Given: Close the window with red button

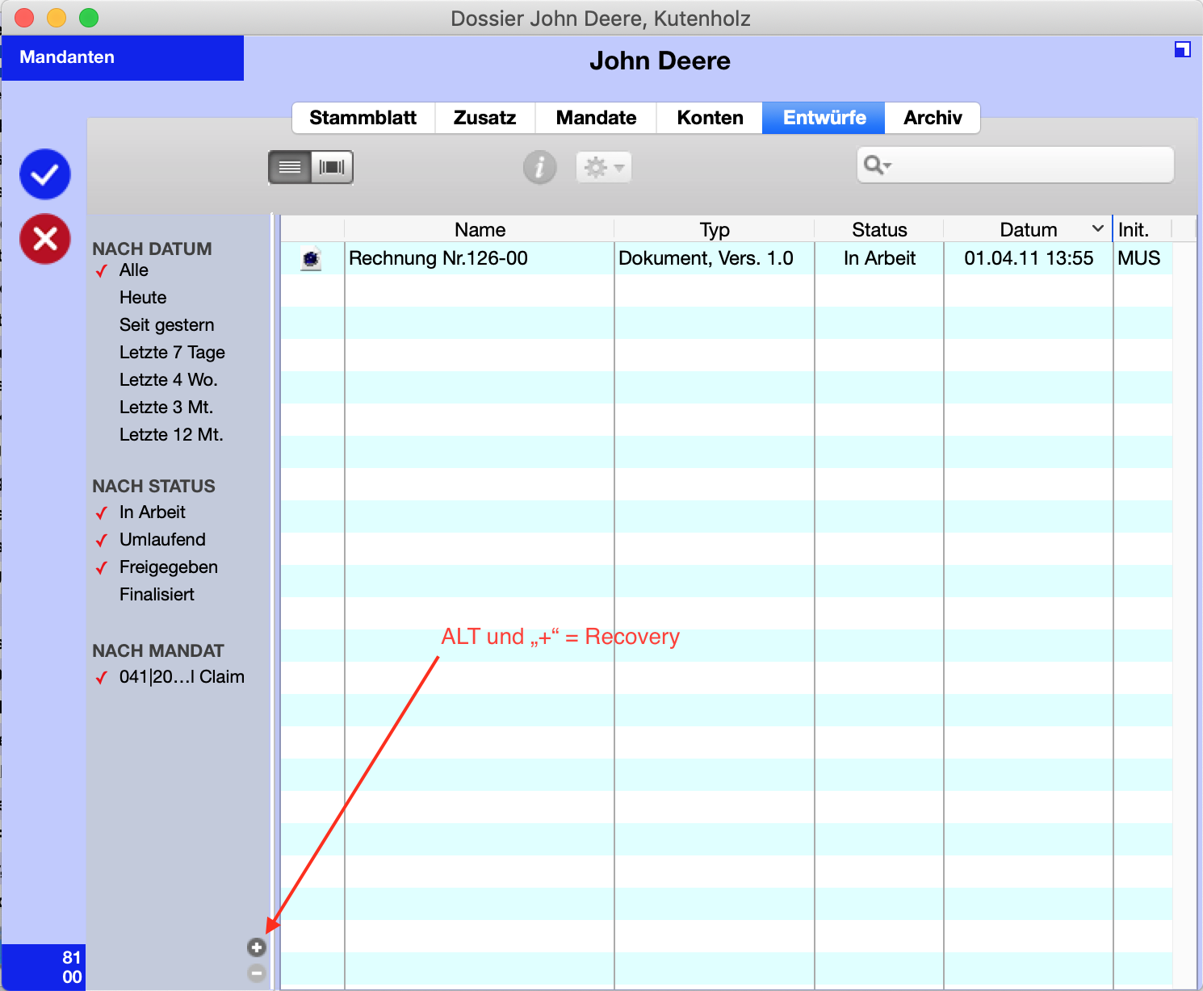Looking at the screenshot, I should coord(25,18).
